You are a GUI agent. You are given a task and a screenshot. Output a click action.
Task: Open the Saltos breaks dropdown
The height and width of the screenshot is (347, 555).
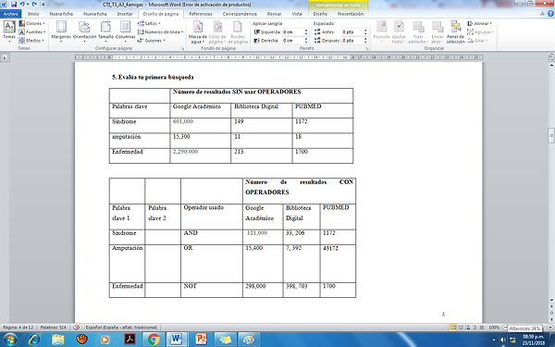click(149, 23)
